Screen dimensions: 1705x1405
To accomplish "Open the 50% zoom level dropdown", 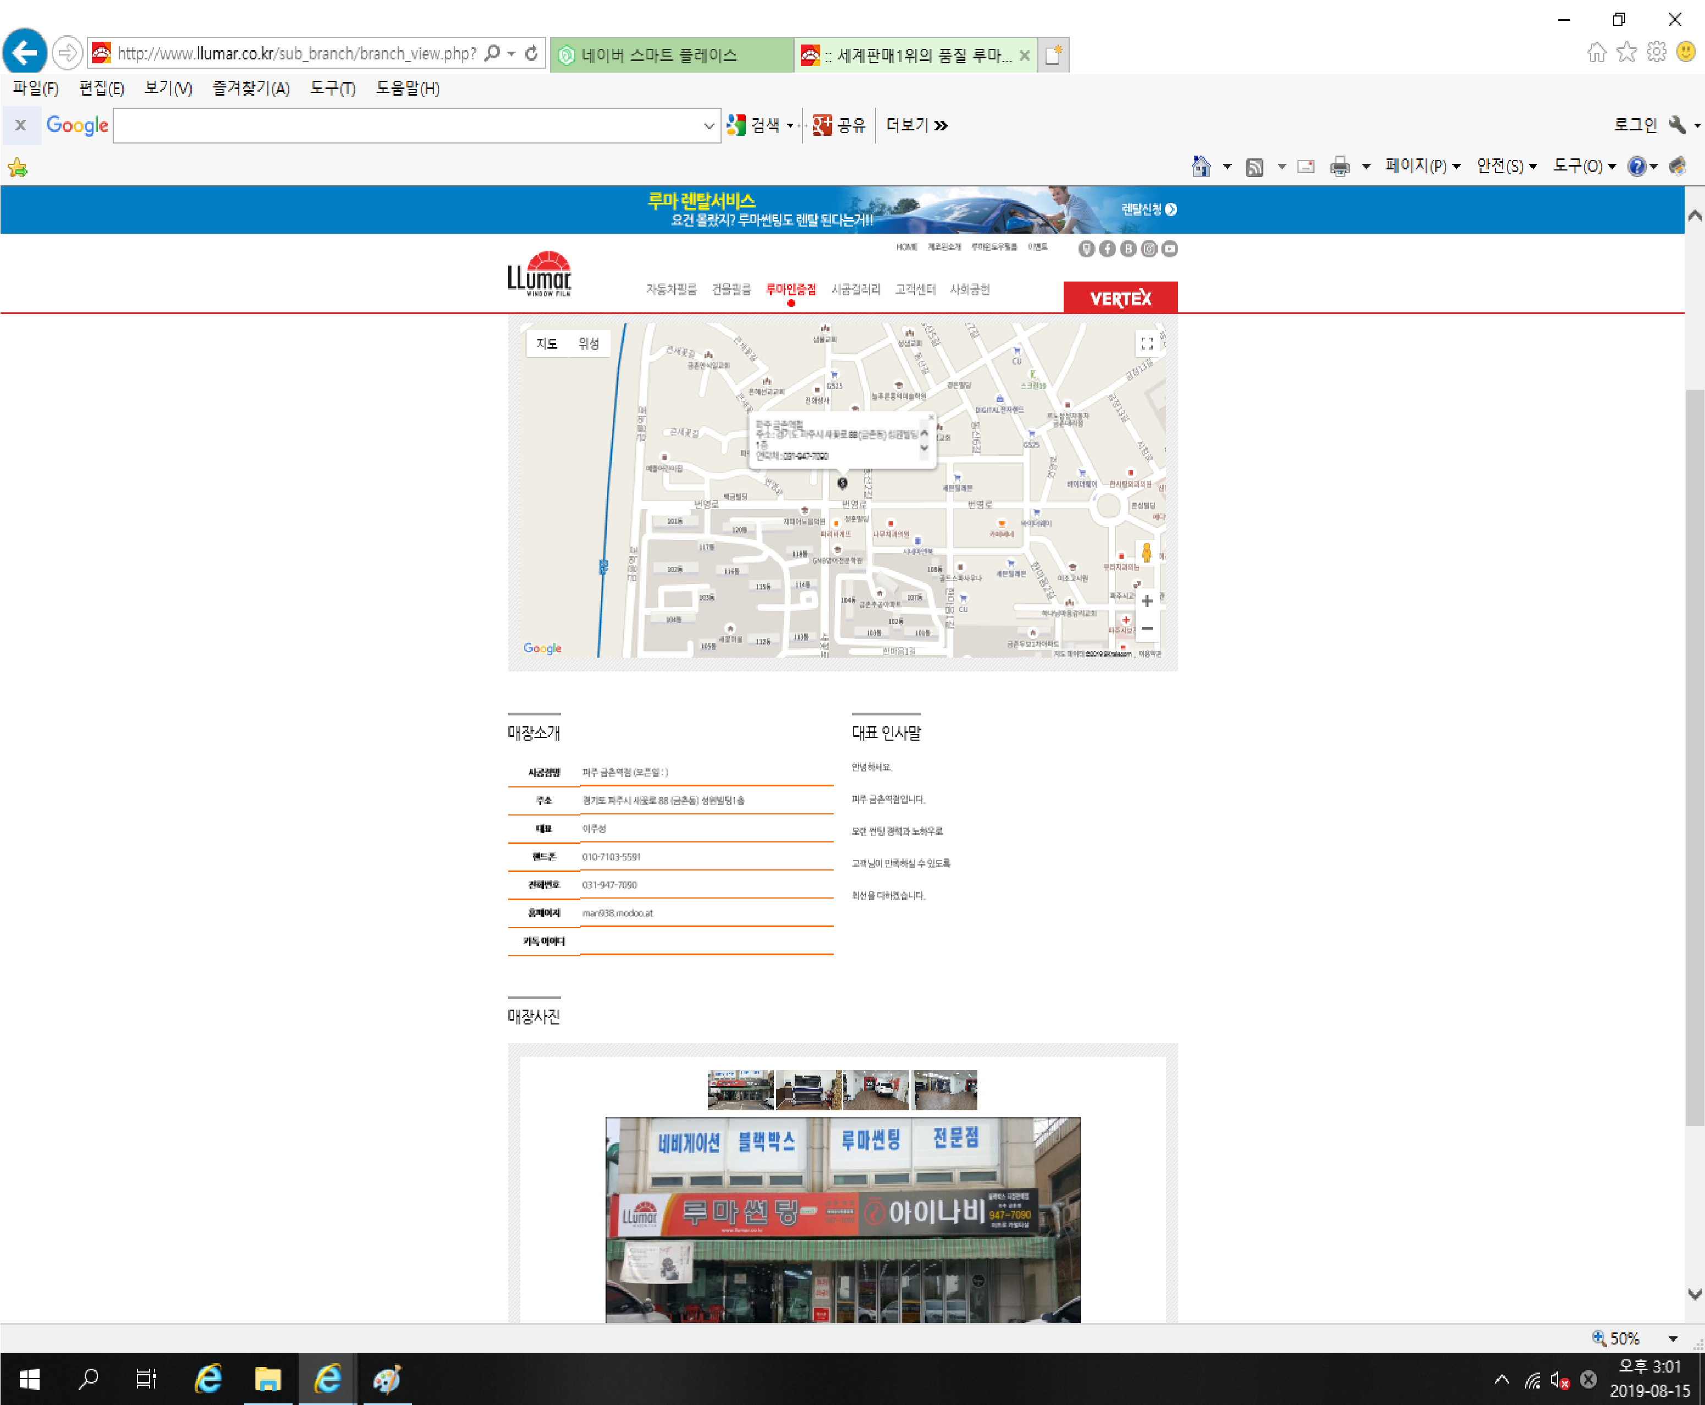I will coord(1674,1338).
